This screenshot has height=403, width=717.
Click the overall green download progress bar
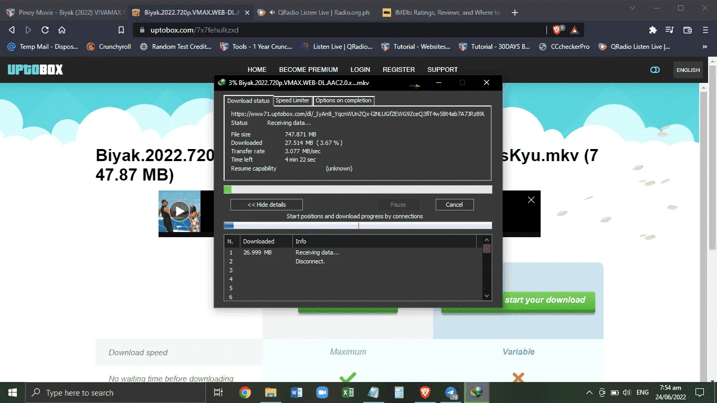coord(358,189)
